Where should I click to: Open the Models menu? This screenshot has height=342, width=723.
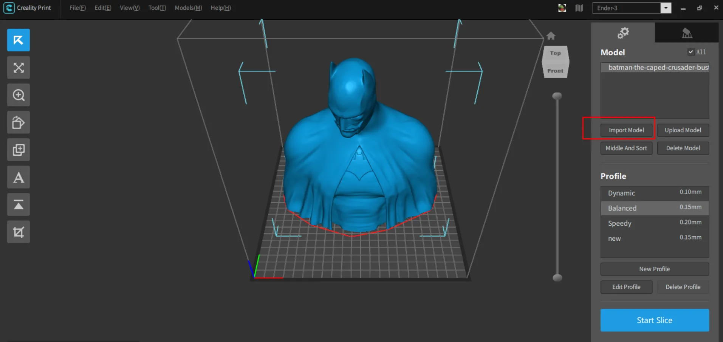pyautogui.click(x=188, y=8)
